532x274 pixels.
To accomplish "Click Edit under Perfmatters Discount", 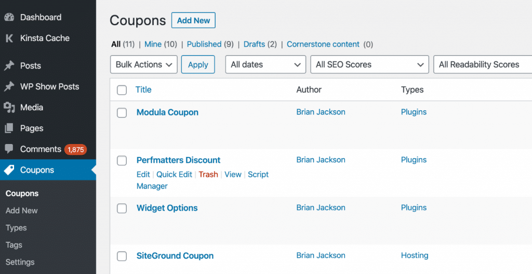I will (x=143, y=175).
